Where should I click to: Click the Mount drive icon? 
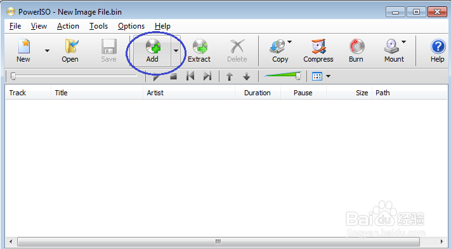point(391,46)
